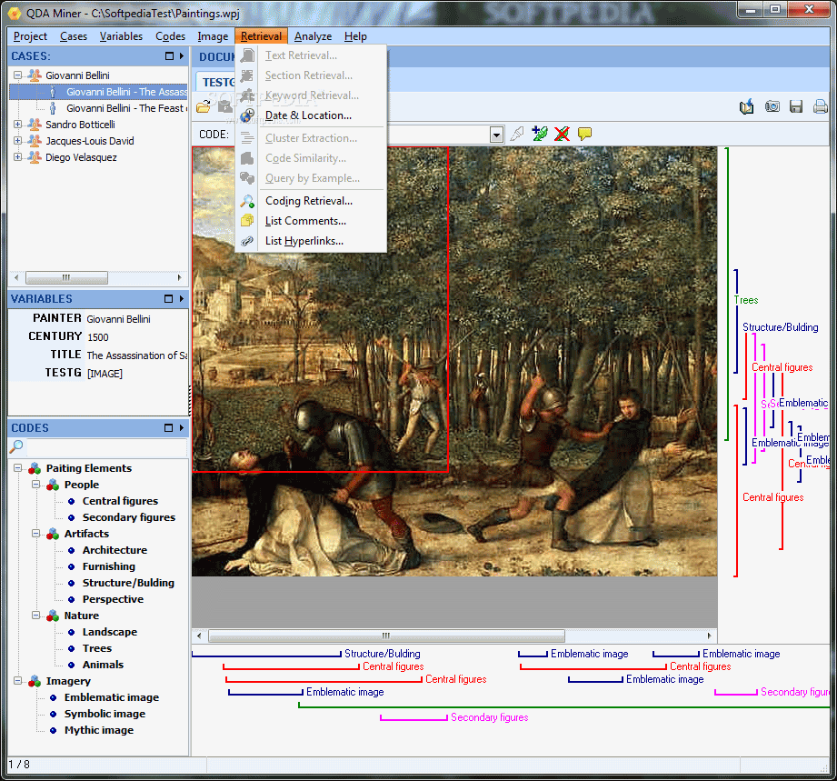Click the Paiting Elements category balls icon
Screen dimensions: 837x781
click(35, 468)
